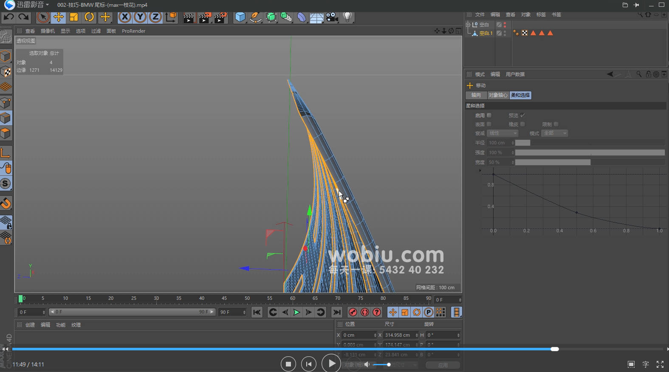Expand the 空白 null object tree node

pos(468,25)
